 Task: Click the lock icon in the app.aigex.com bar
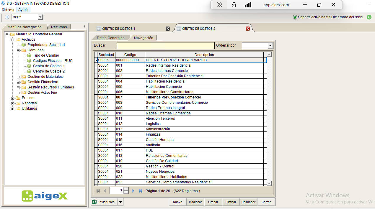point(234,5)
